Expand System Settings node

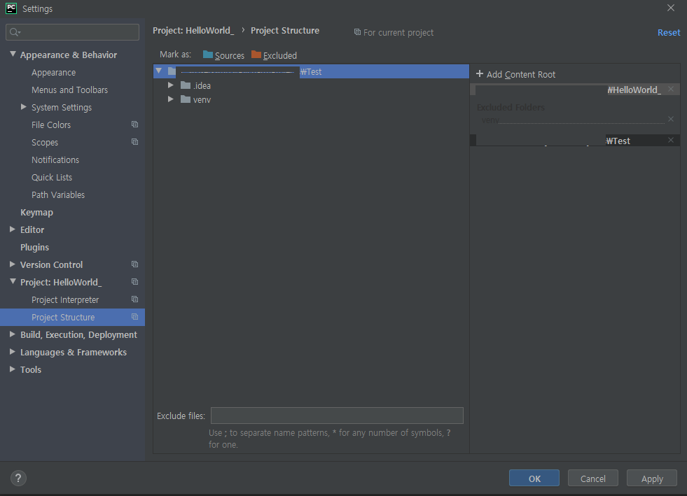click(x=24, y=107)
